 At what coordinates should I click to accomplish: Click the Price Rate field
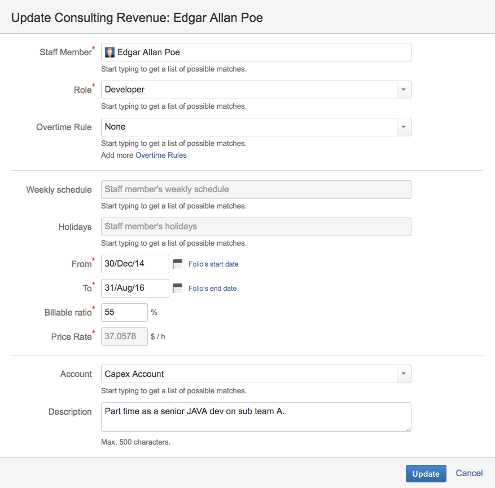click(124, 336)
